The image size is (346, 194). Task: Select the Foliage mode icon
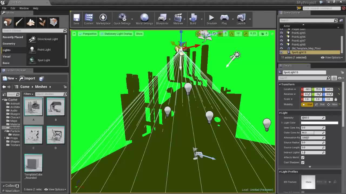tap(42, 22)
